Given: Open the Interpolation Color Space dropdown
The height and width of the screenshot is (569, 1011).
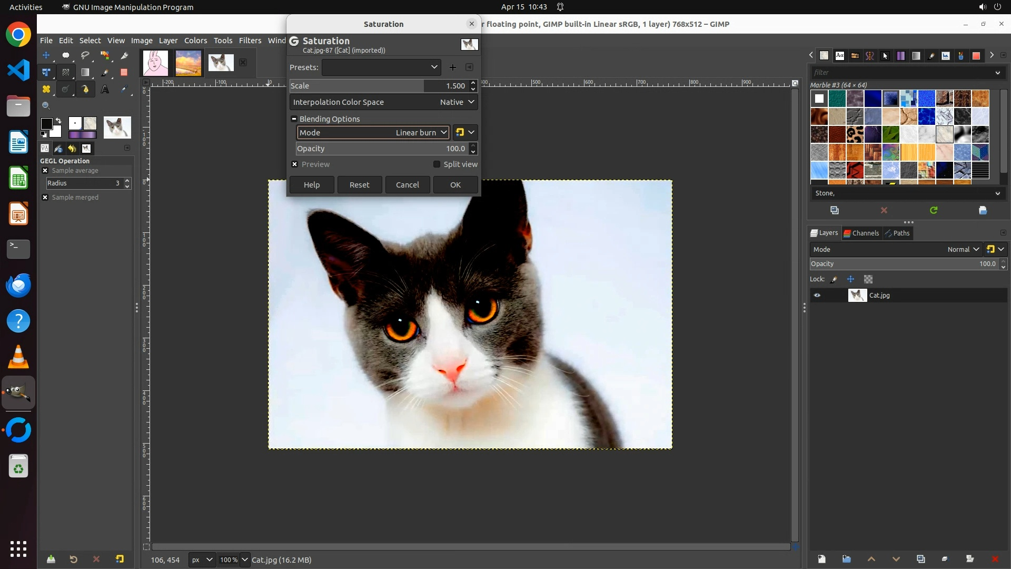Looking at the screenshot, I should point(383,102).
